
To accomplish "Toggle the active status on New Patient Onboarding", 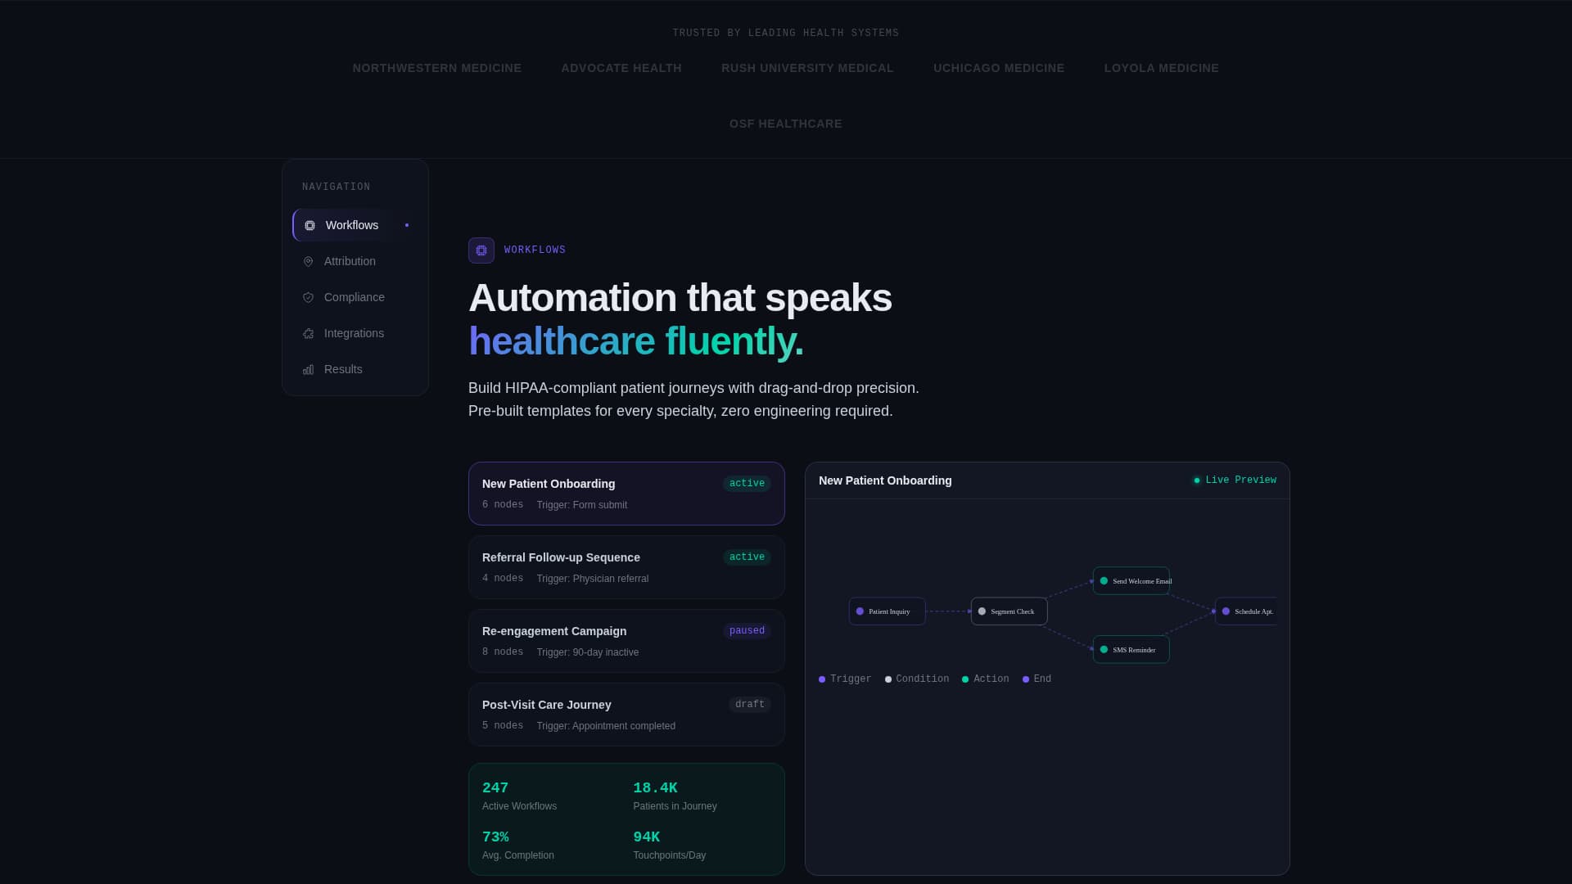I will pyautogui.click(x=746, y=483).
